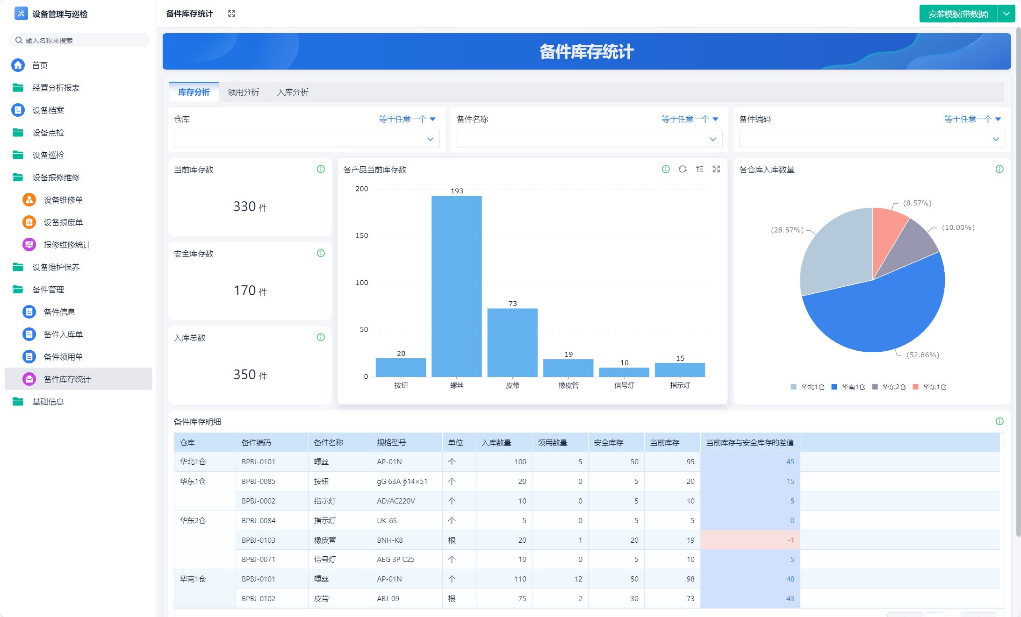This screenshot has width=1021, height=617.
Task: Refresh the 各产品当前库存数 chart
Action: coord(683,169)
